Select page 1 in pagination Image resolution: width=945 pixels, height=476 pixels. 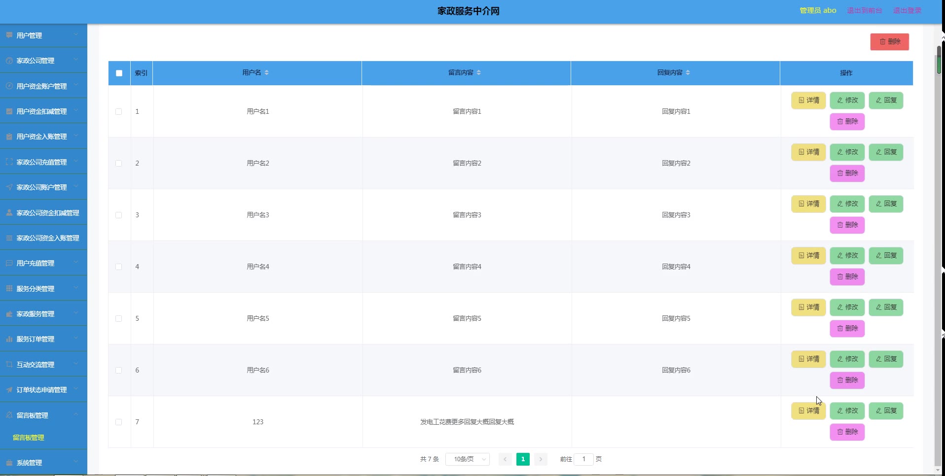pyautogui.click(x=523, y=459)
